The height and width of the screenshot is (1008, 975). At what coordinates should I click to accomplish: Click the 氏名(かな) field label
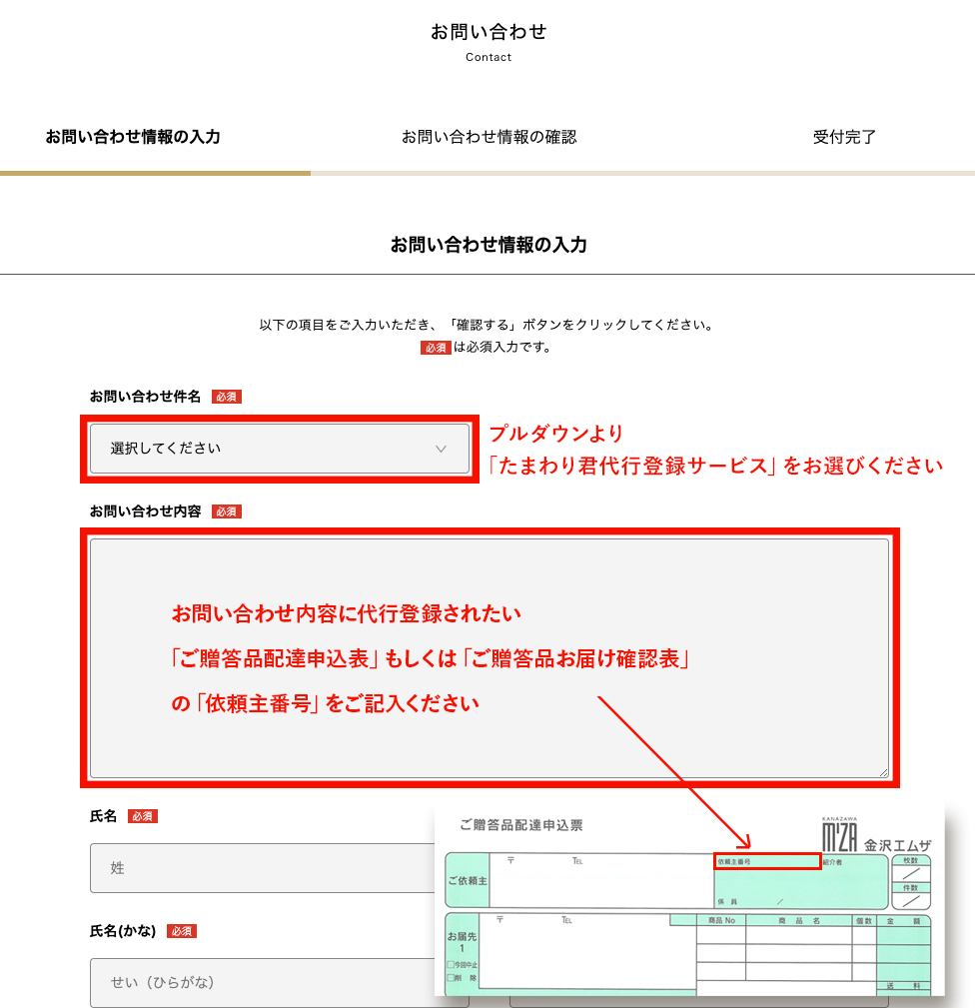(123, 931)
